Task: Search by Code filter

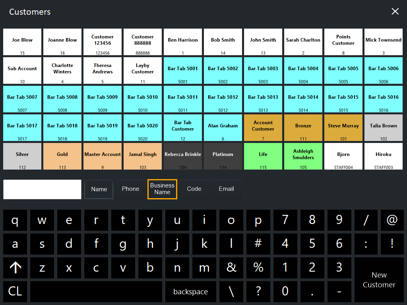Action: pos(194,189)
